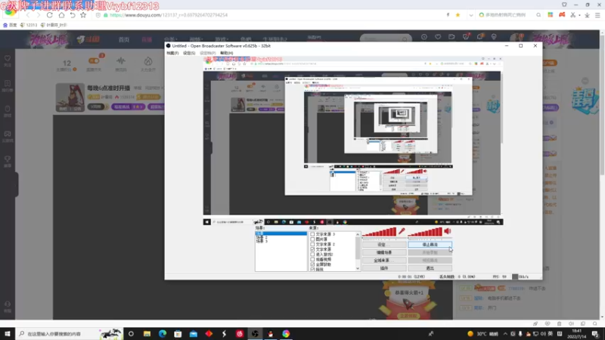Open Windows notification center icon
Viewport: 605px width, 340px height.
click(x=595, y=333)
